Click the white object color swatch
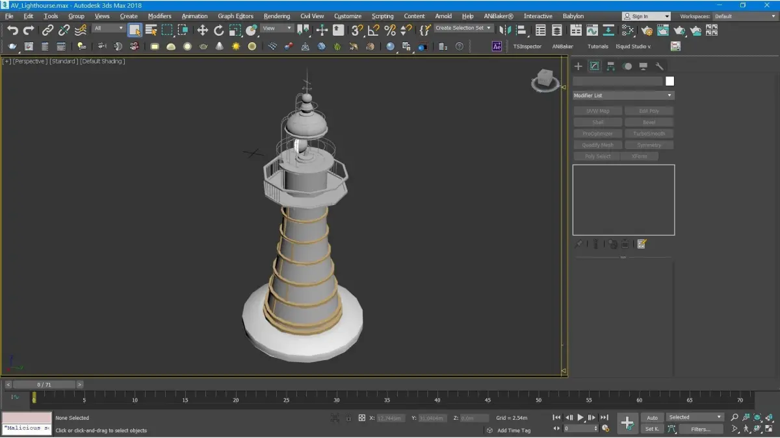Screen dimensions: 780x438 (x=669, y=81)
